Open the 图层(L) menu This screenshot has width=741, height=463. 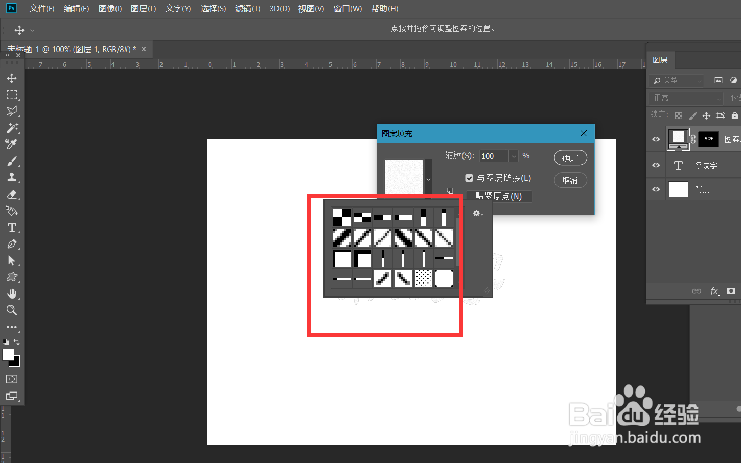click(144, 9)
